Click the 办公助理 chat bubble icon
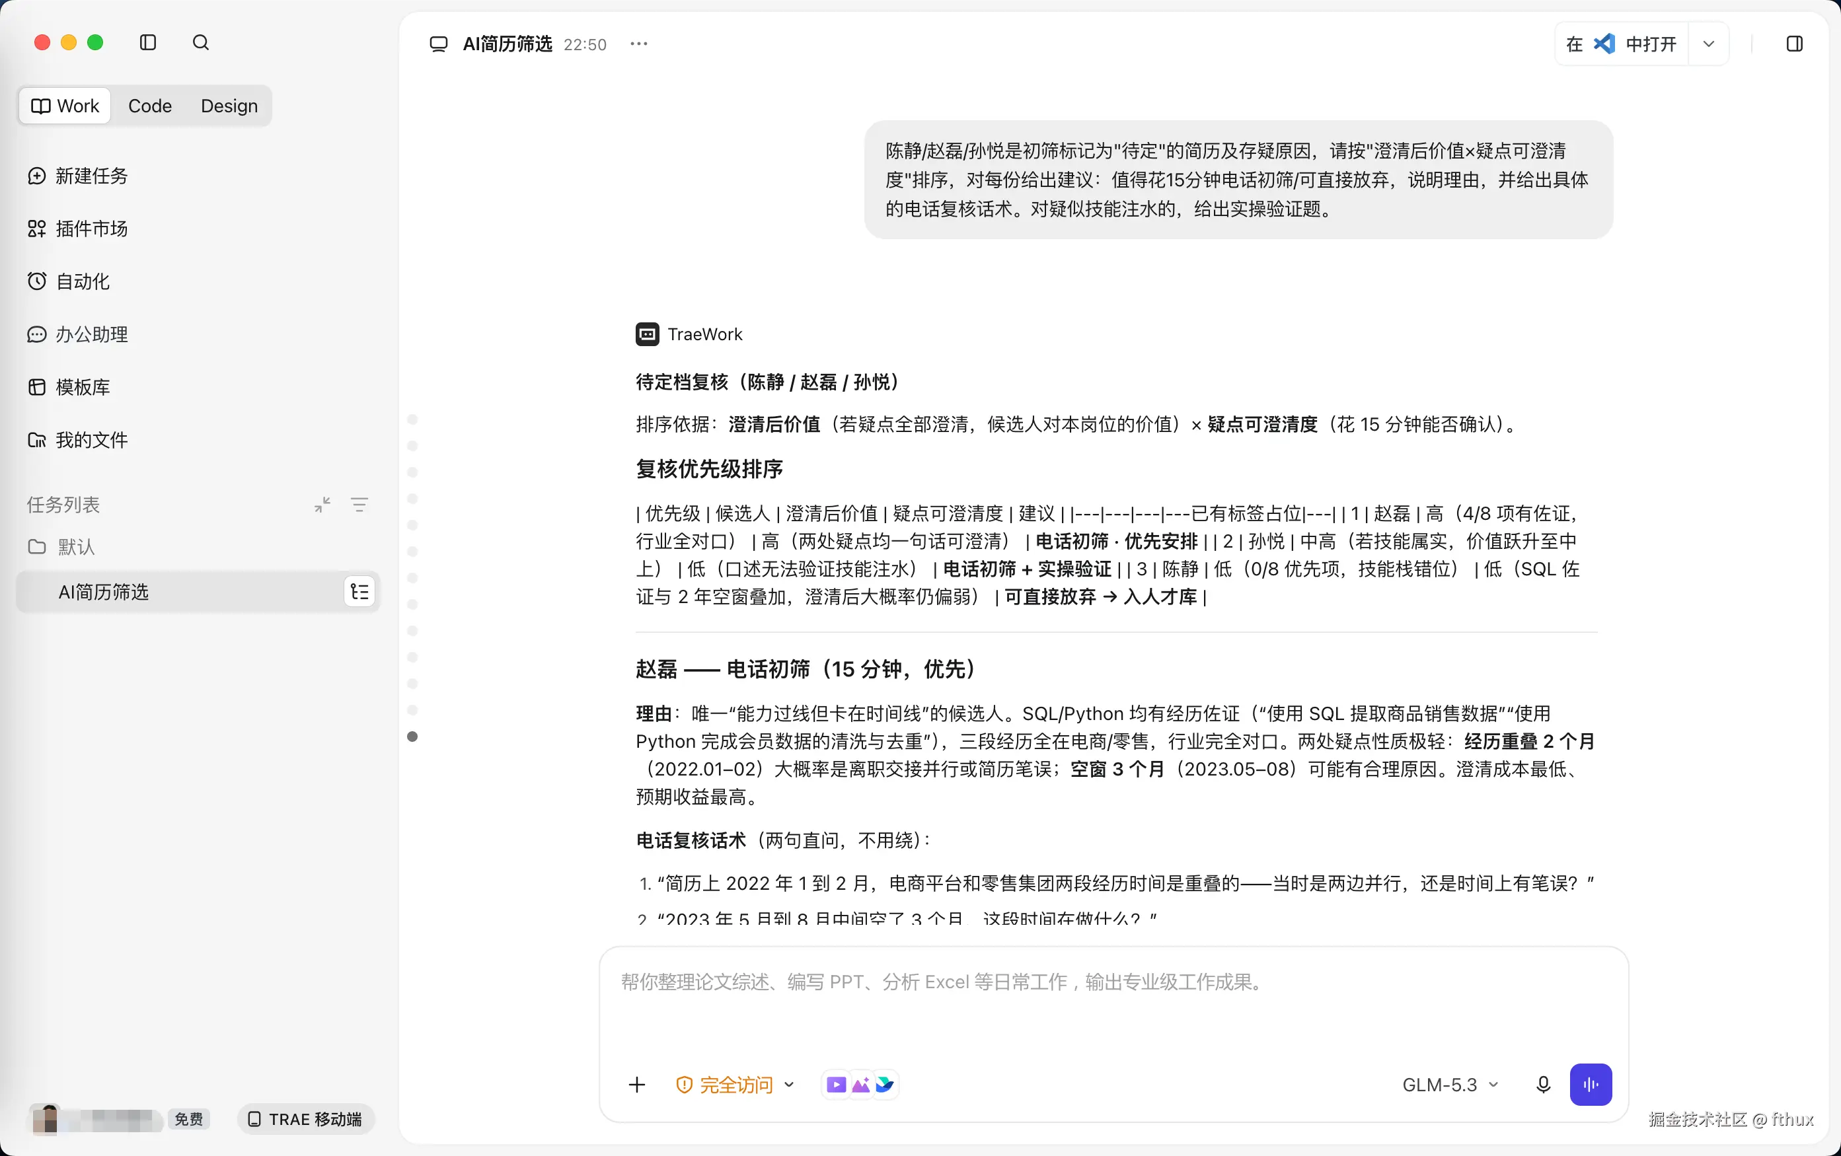The image size is (1841, 1156). point(37,334)
